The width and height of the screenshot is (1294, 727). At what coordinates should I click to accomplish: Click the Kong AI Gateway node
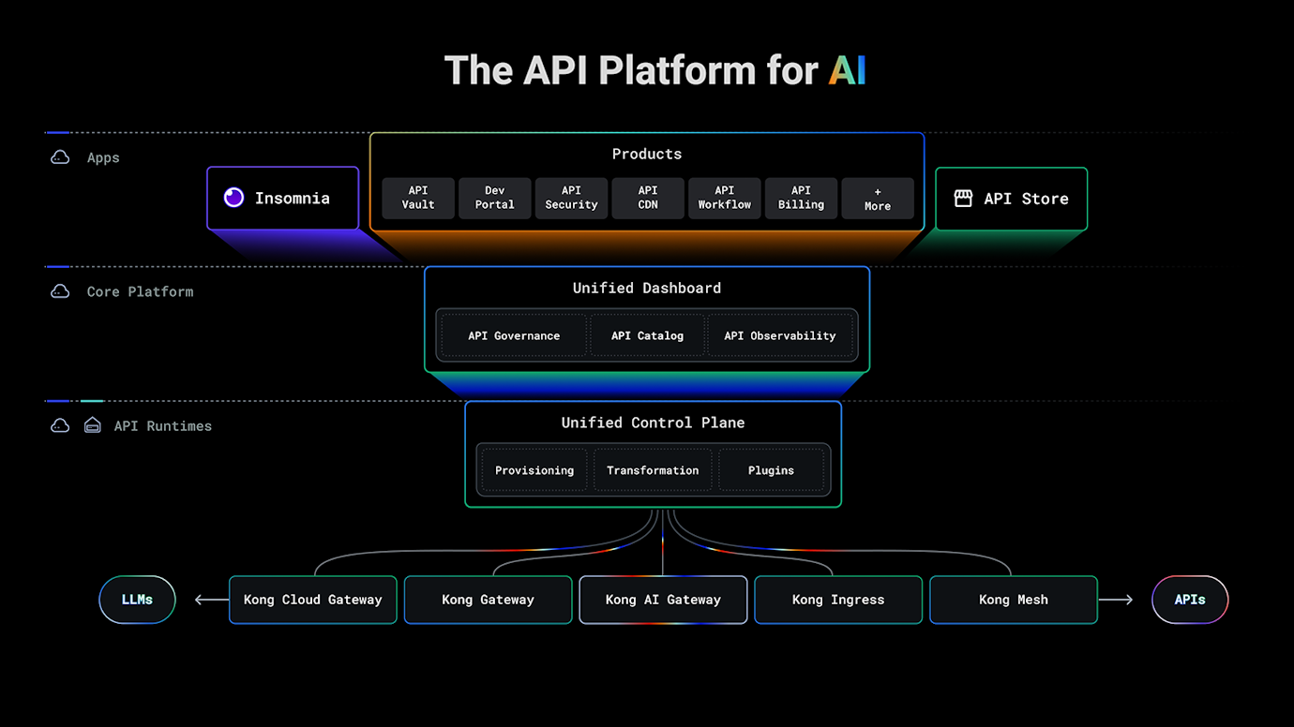click(663, 600)
